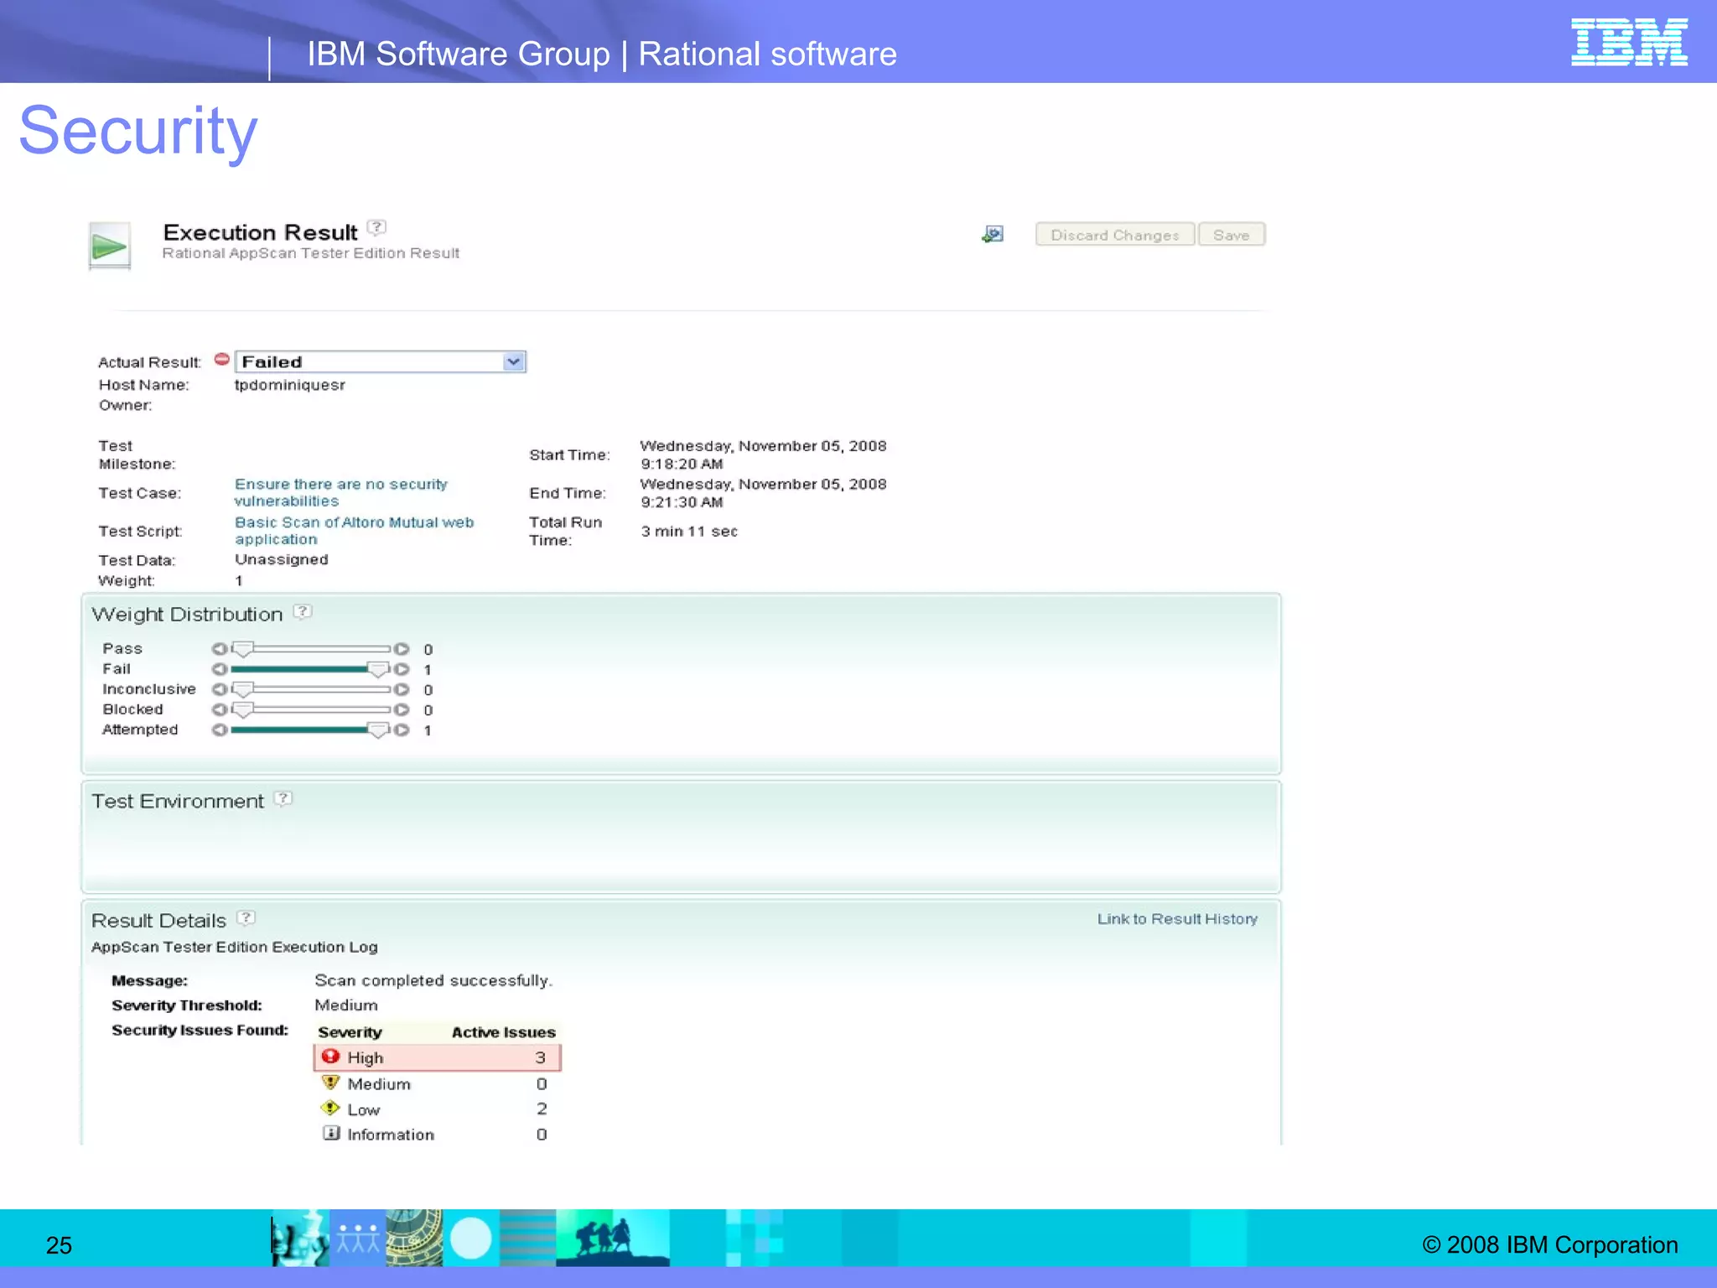Click the Low severity diamond icon
This screenshot has width=1717, height=1288.
(x=331, y=1109)
